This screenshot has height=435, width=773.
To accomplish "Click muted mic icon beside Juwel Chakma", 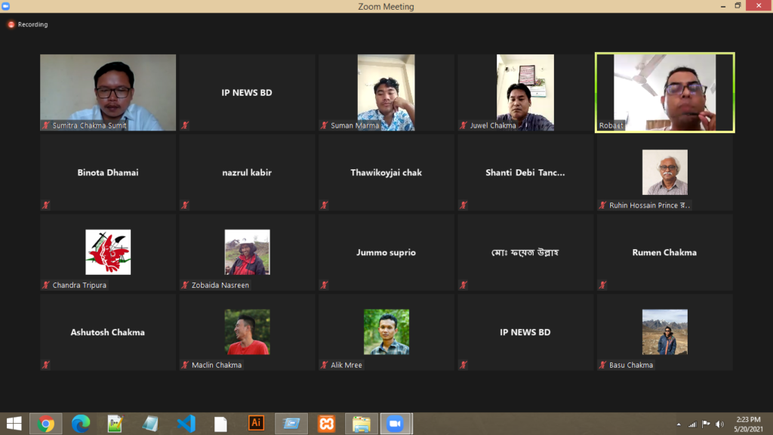I will pos(463,125).
